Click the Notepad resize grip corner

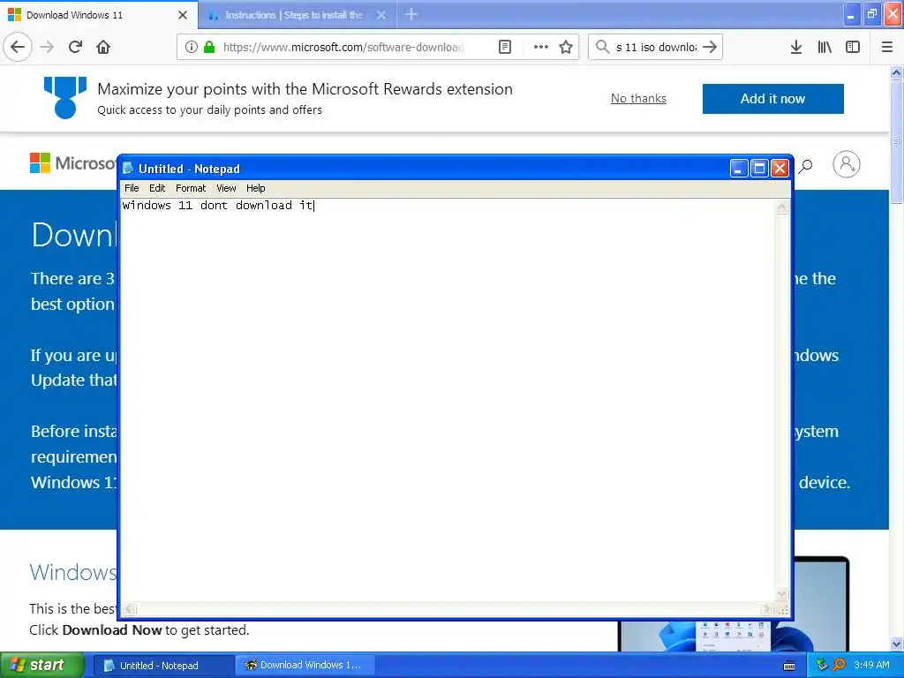(x=782, y=609)
